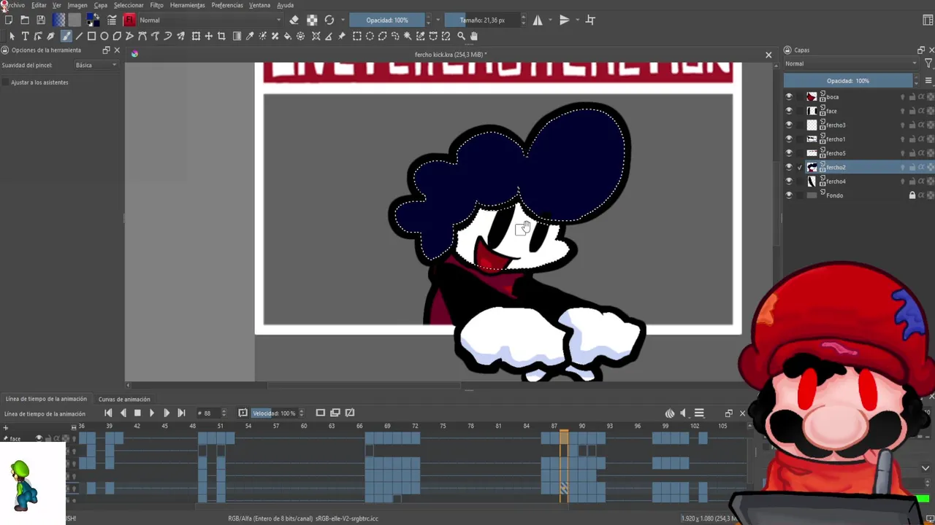Open onion skin settings in timeline
This screenshot has height=525, width=935.
[670, 413]
